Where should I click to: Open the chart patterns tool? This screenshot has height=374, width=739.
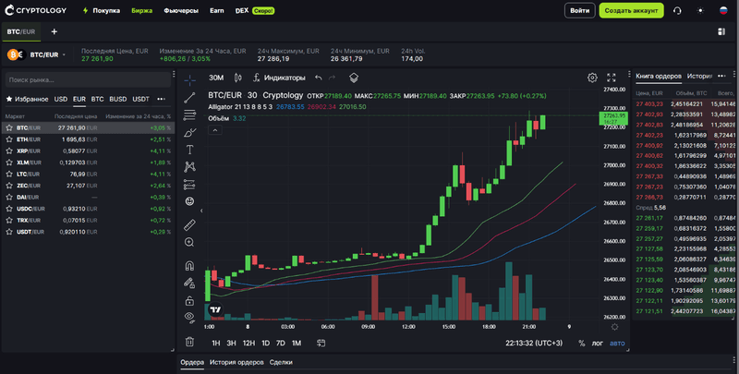click(189, 167)
